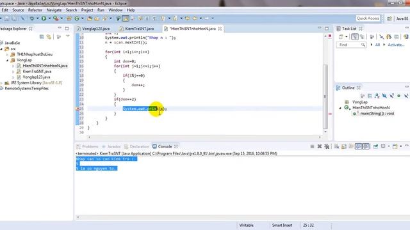Open the Source menu

[x=18, y=10]
